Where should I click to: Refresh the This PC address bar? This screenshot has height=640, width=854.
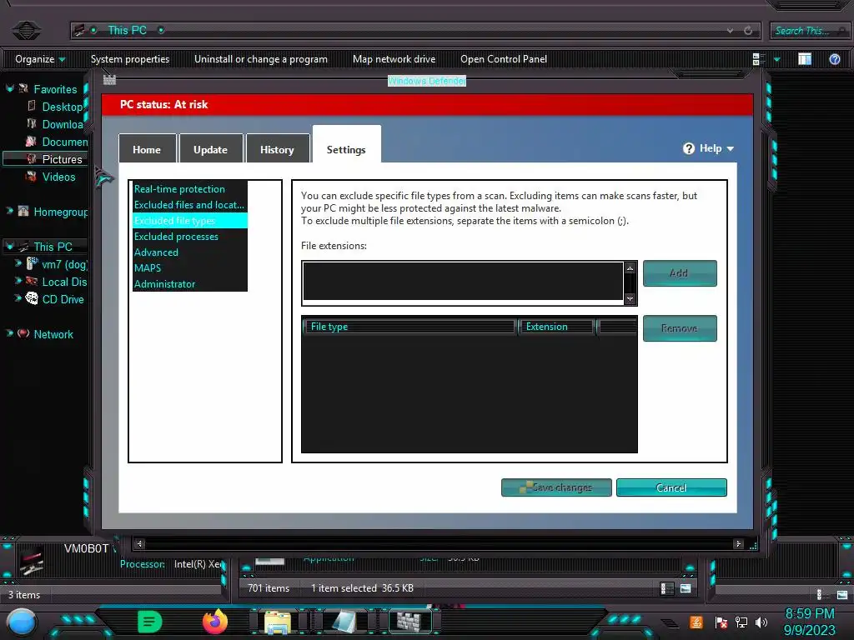[x=748, y=31]
